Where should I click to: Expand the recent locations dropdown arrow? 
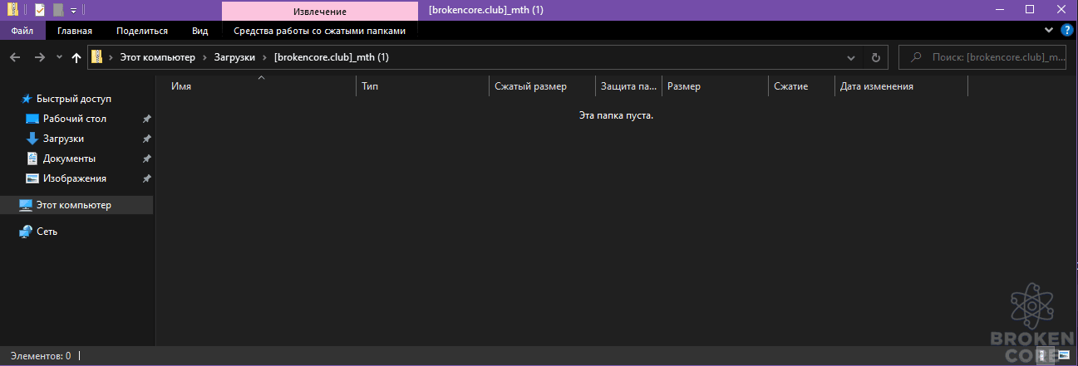58,57
